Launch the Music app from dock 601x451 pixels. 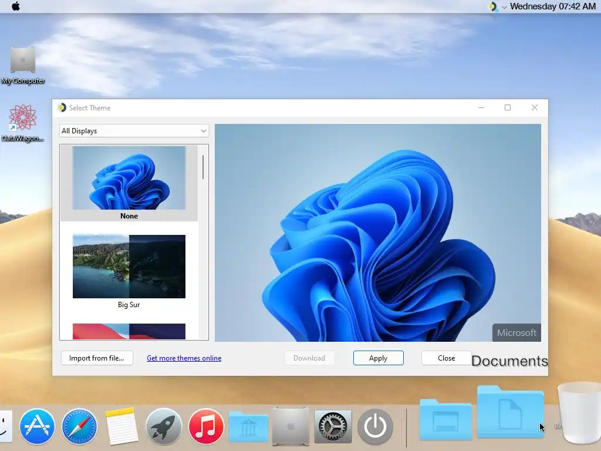(206, 426)
